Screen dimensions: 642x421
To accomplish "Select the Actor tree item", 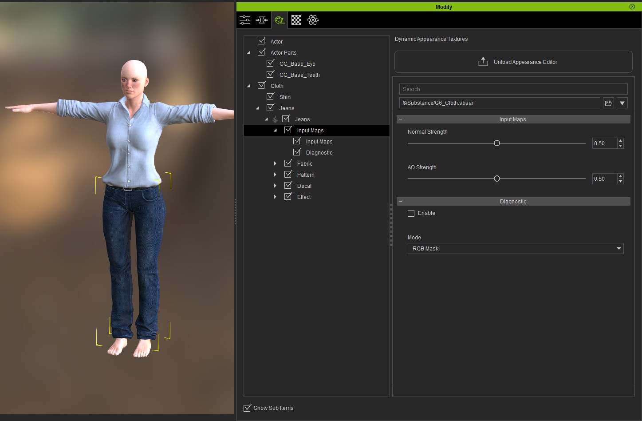I will pos(276,42).
